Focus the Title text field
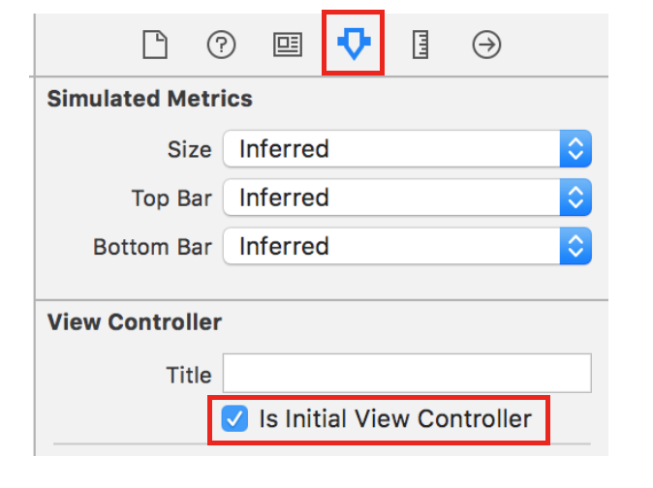The height and width of the screenshot is (488, 653). 407,373
